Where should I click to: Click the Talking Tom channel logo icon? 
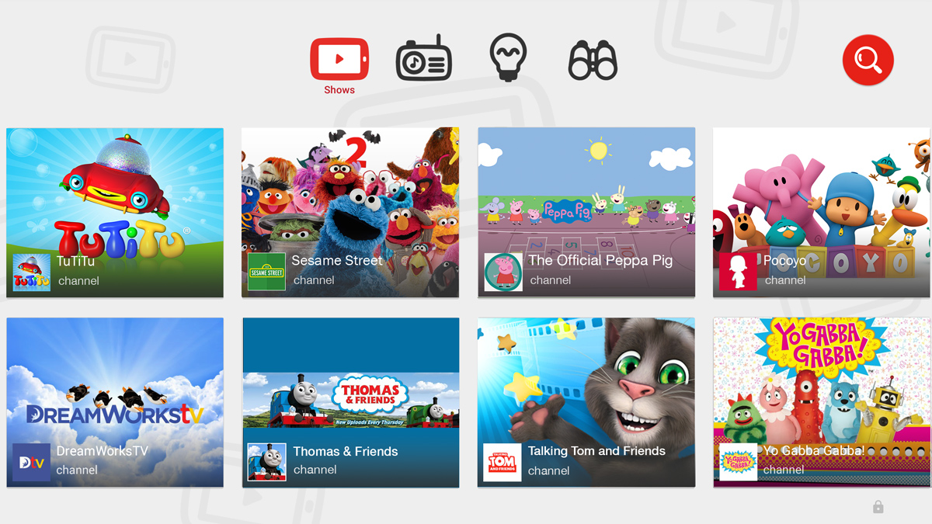(502, 462)
